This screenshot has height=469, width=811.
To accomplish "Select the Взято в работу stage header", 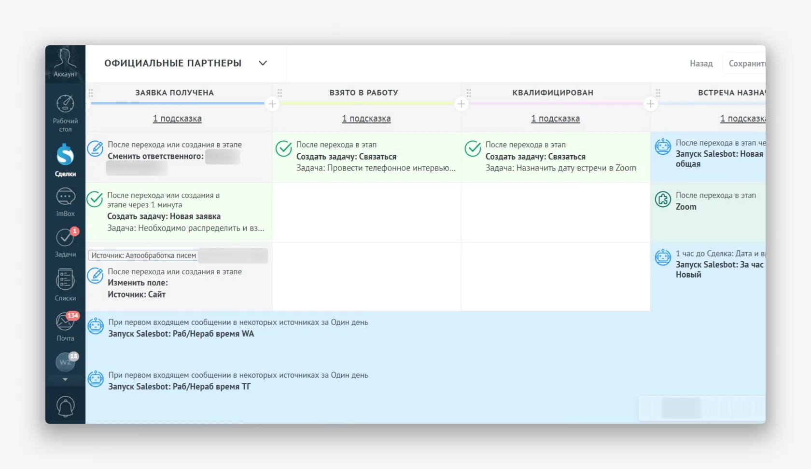I will pos(364,93).
